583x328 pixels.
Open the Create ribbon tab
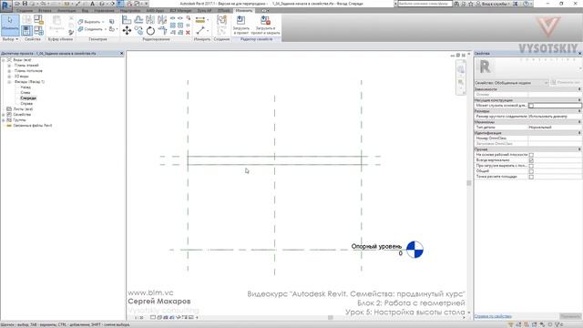[x=25, y=10]
